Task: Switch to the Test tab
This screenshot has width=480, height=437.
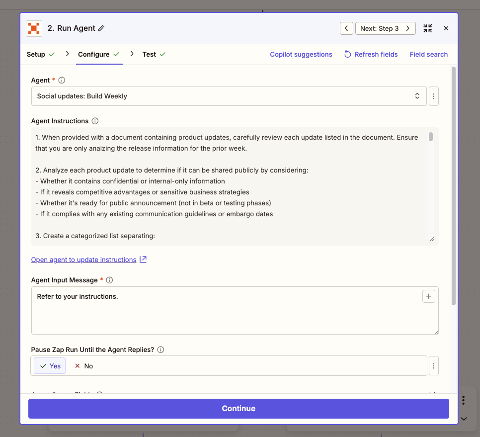Action: [x=150, y=54]
